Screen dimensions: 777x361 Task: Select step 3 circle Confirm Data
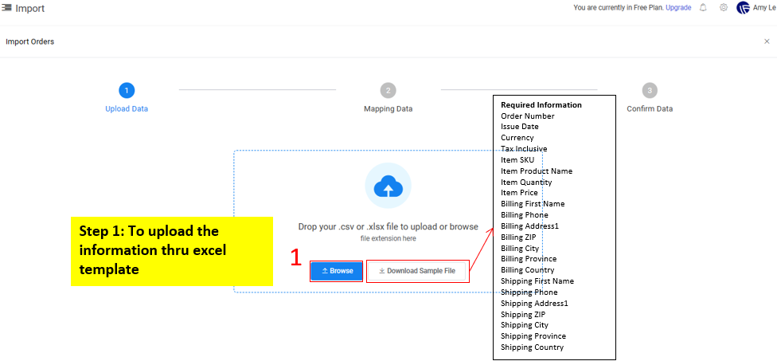point(650,90)
